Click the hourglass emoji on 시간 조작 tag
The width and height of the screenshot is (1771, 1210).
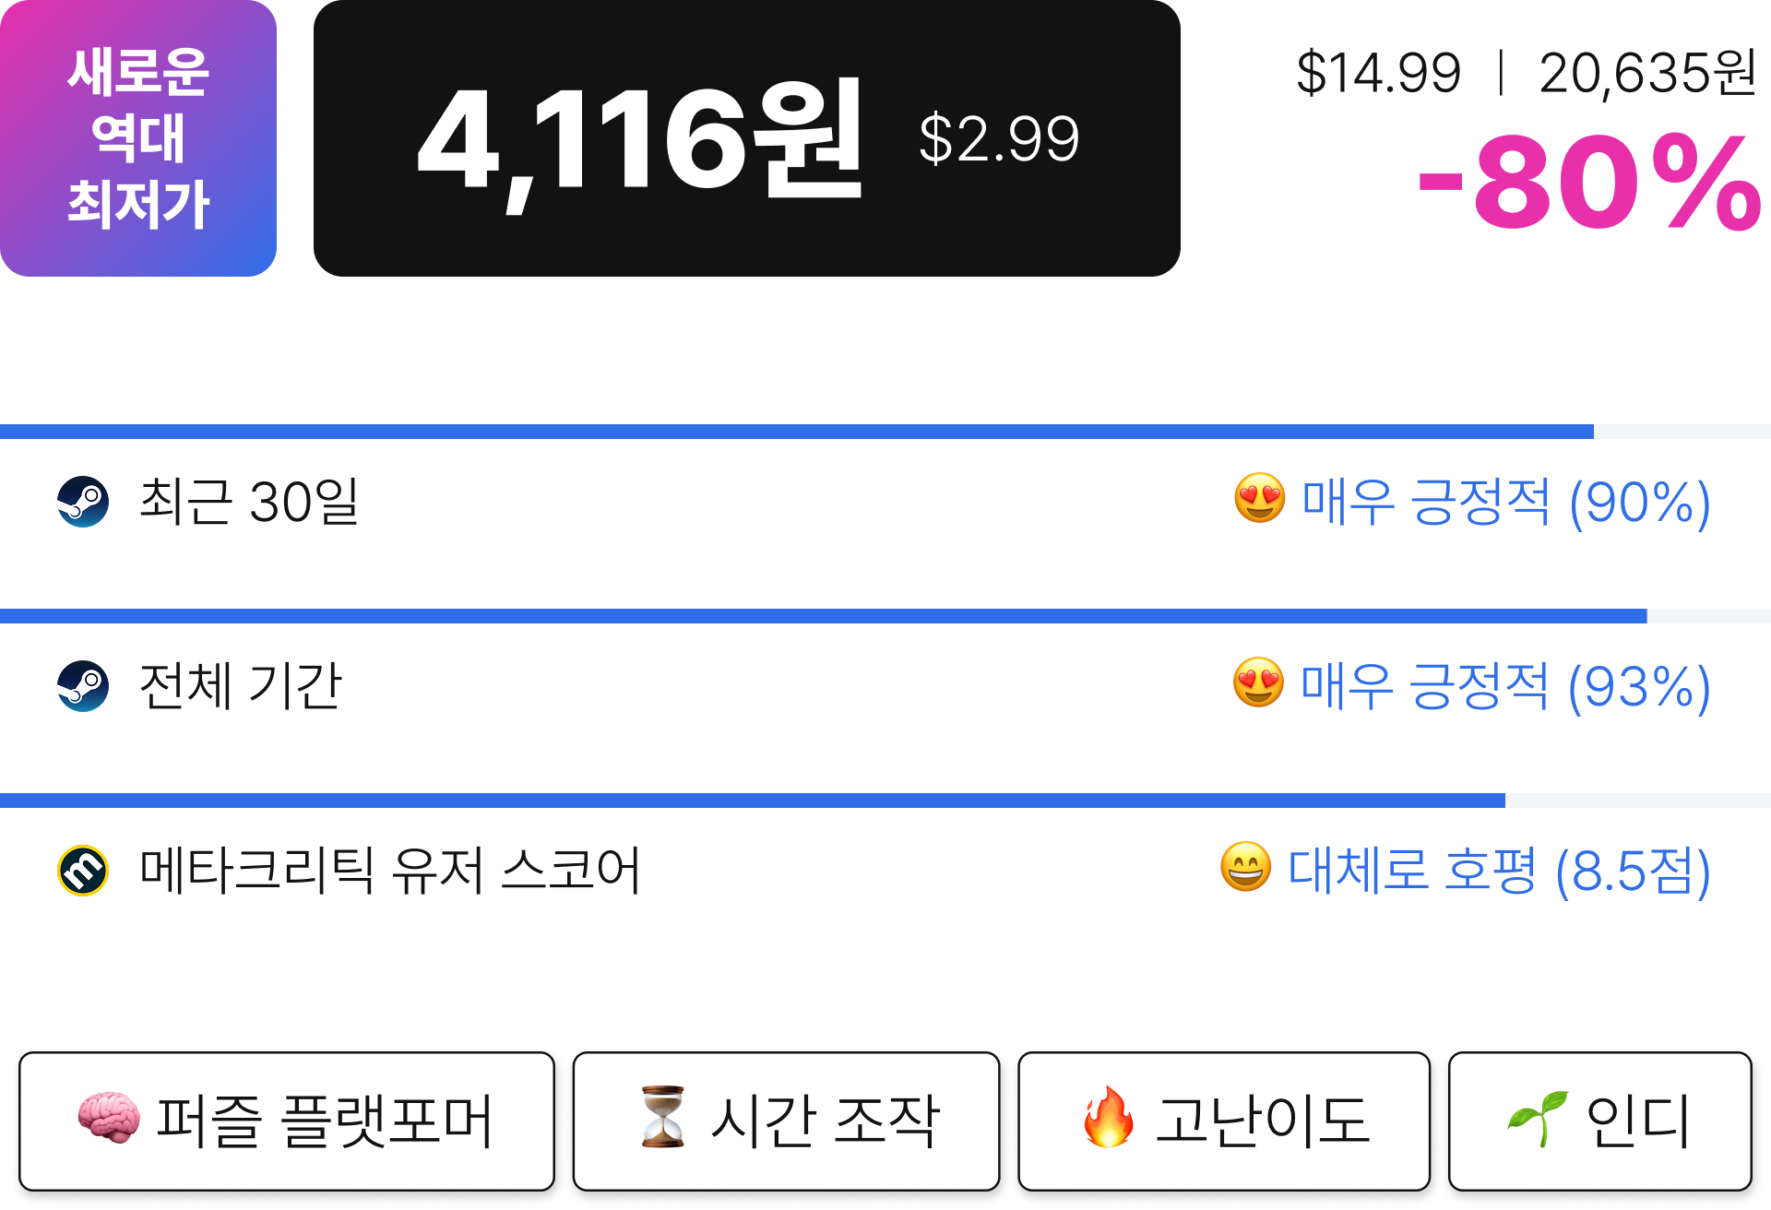pos(663,1118)
